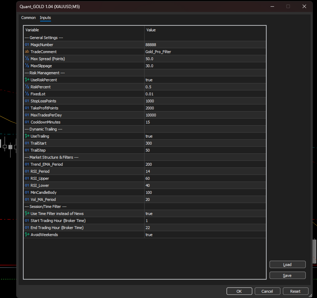
Task: Click the boolean icon beside Use Time Filter
Action: coord(27,214)
